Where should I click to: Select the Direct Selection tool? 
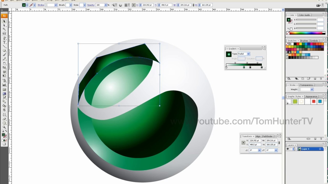(x=4, y=25)
